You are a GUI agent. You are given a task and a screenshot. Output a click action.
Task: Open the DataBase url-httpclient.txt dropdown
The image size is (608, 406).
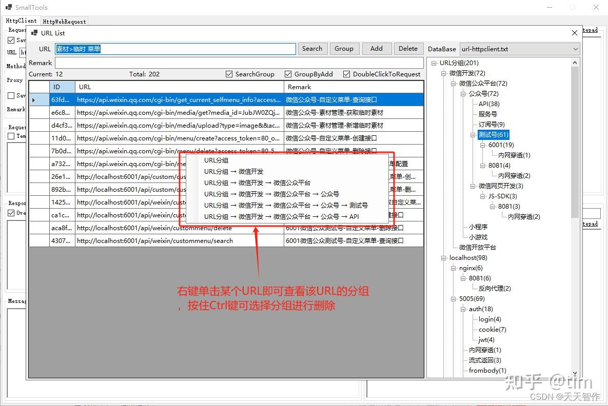[x=520, y=49]
